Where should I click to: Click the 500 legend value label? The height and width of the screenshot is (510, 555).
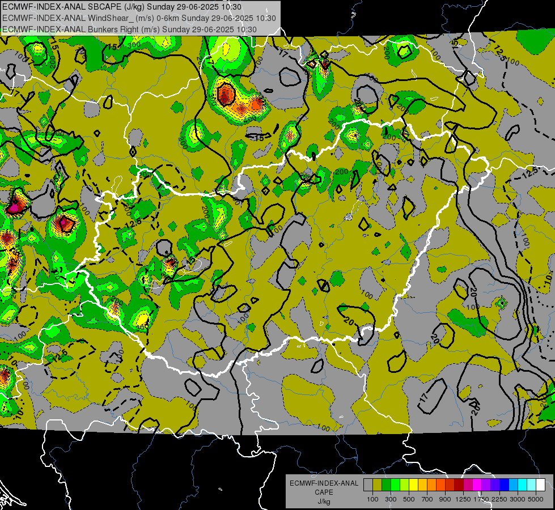pyautogui.click(x=409, y=499)
